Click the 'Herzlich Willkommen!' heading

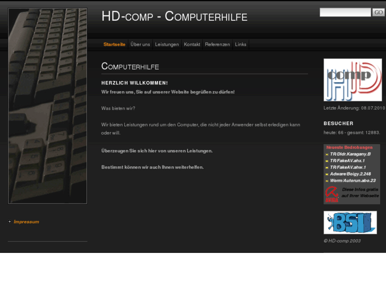pos(134,83)
